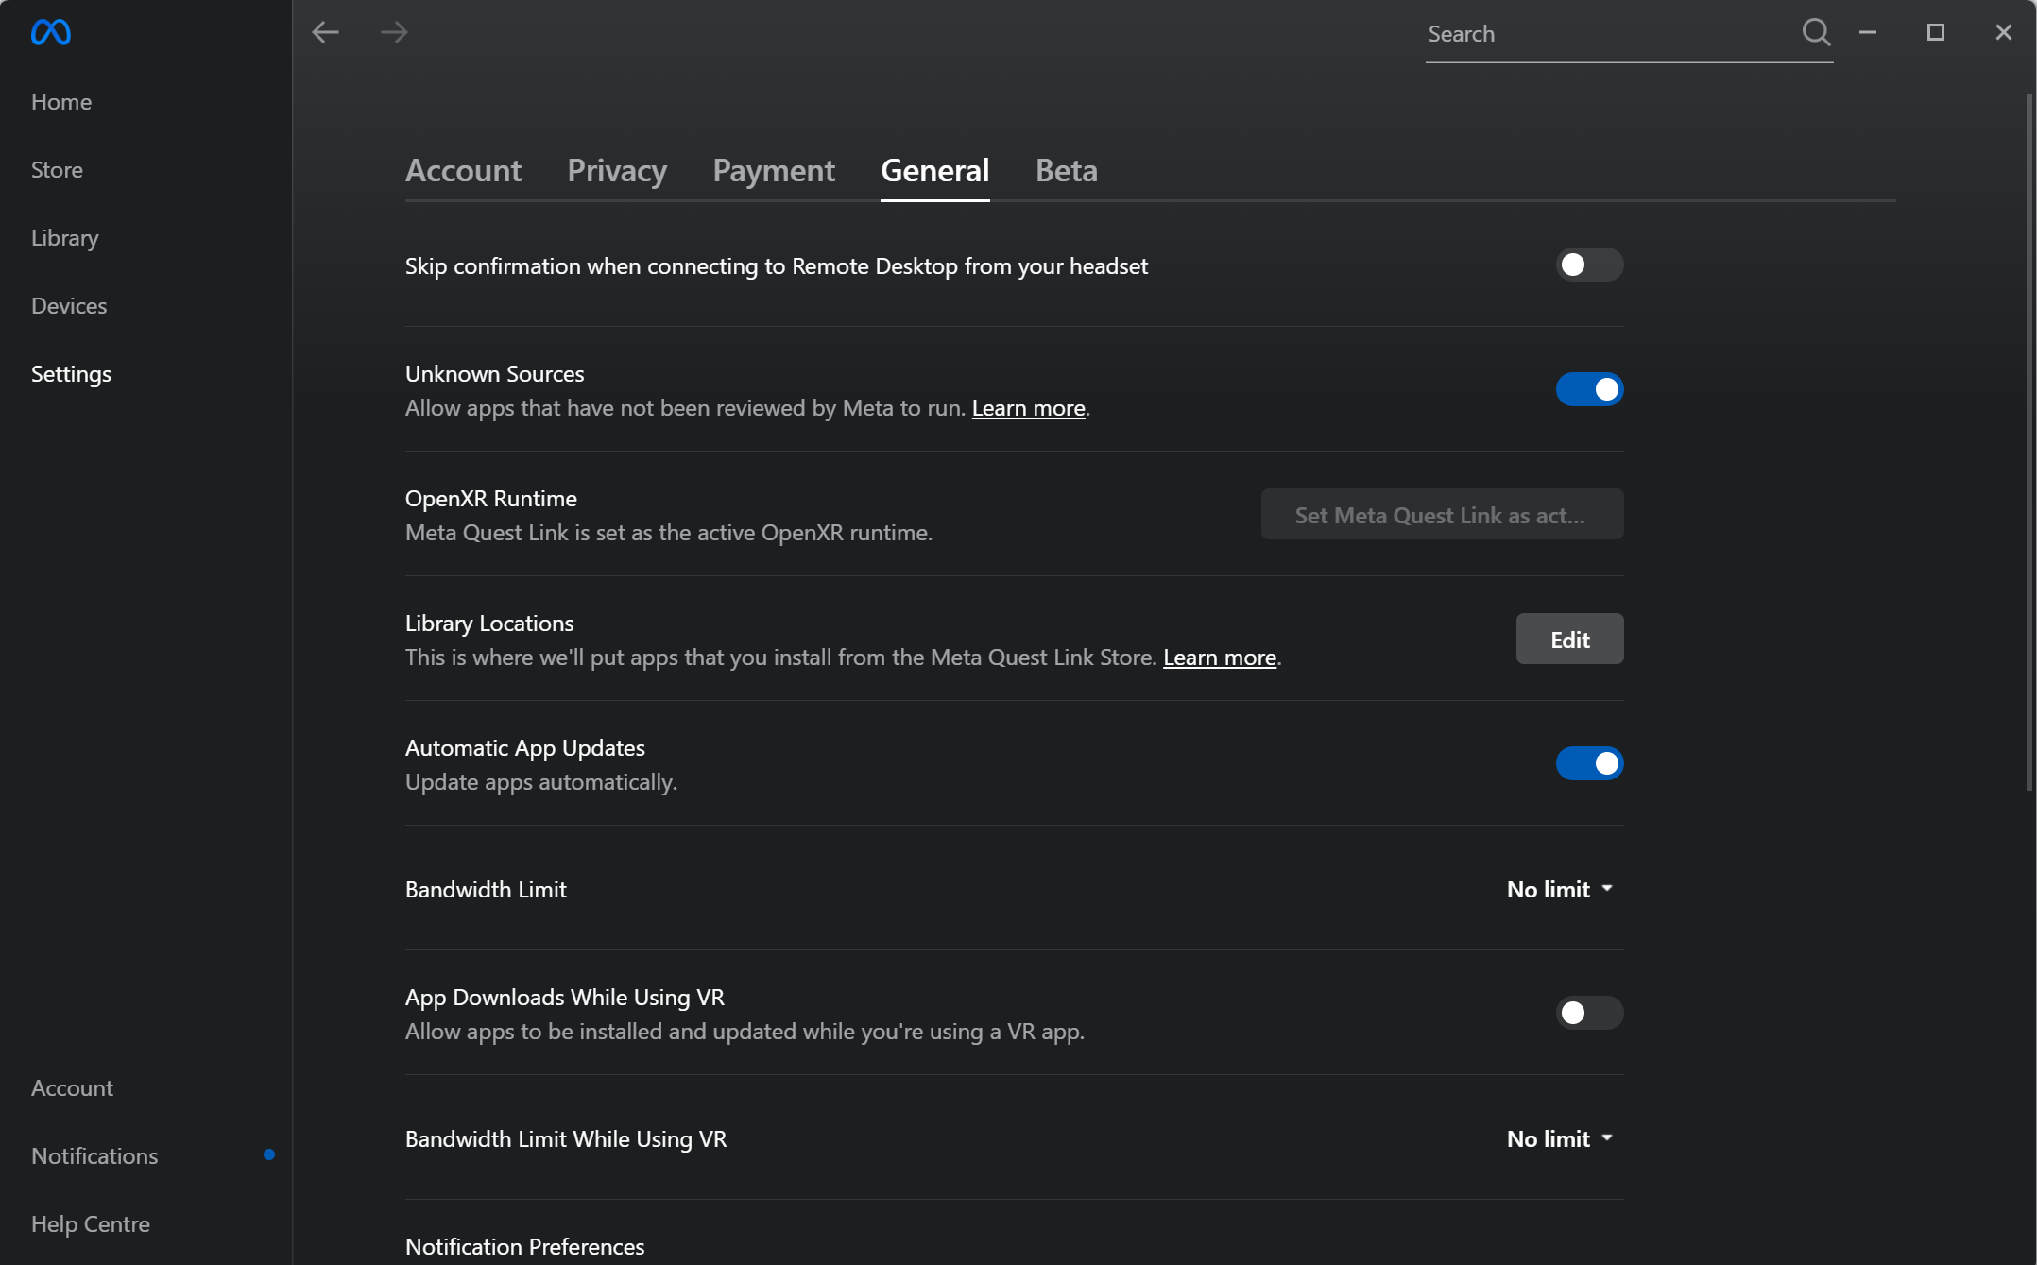Open the Bandwidth Limit dropdown
The image size is (2037, 1265).
point(1560,890)
